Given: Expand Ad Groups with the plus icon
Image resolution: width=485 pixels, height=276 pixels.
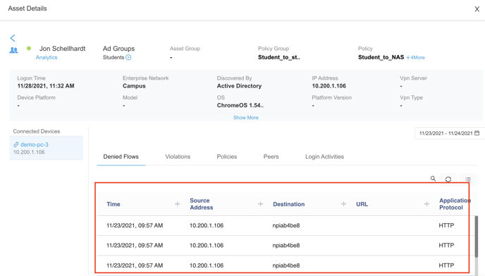Looking at the screenshot, I should click(x=128, y=57).
